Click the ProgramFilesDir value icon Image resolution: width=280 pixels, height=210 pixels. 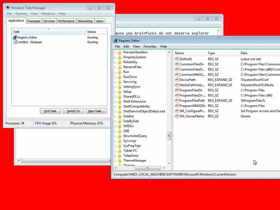(177, 90)
